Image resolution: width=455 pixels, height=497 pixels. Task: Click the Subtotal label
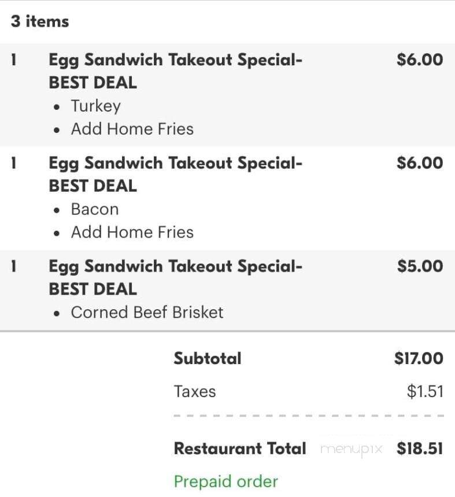point(208,358)
